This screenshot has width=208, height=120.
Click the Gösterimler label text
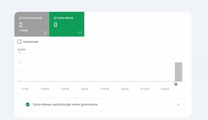(x=31, y=42)
